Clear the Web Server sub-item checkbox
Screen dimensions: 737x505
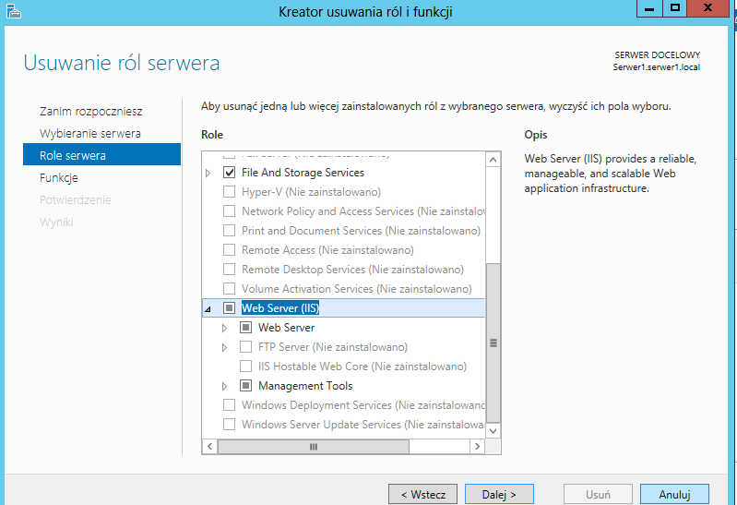pyautogui.click(x=245, y=327)
